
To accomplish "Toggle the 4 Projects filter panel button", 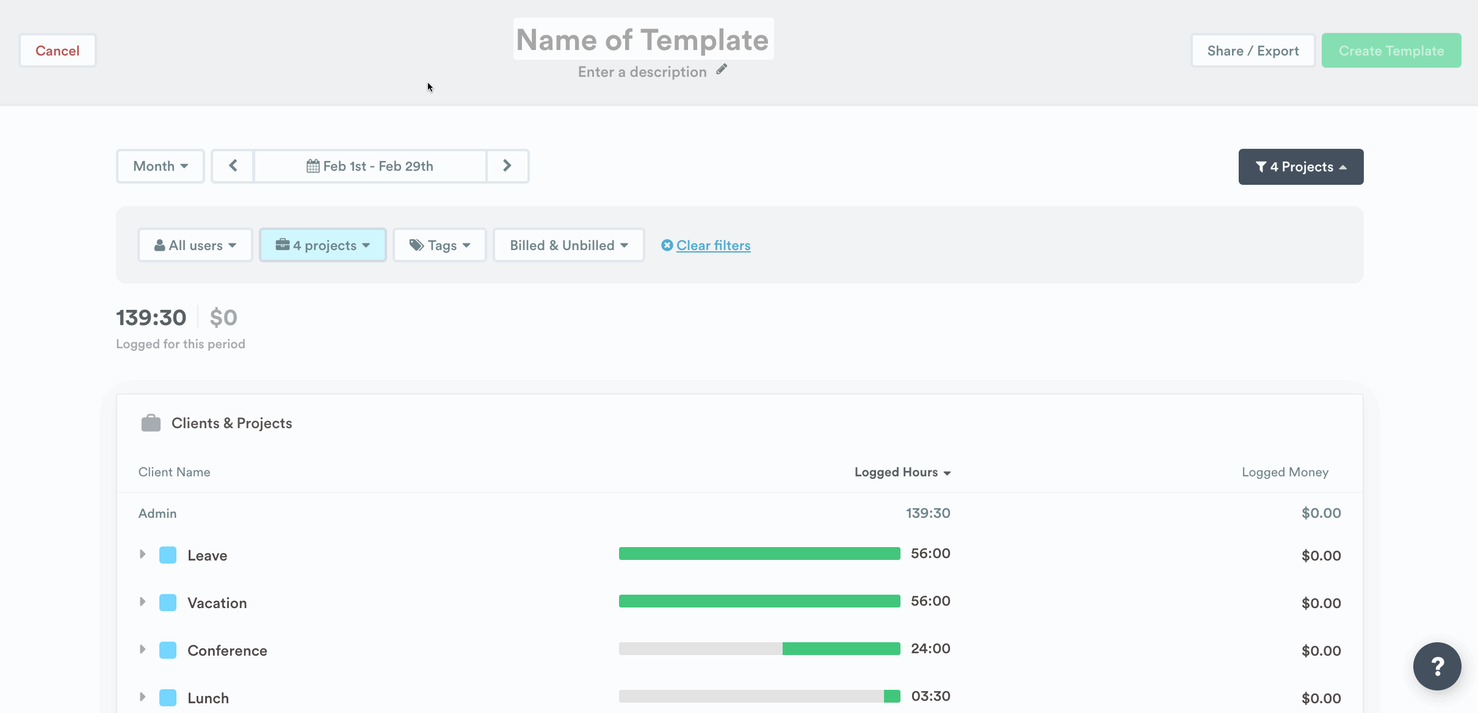I will point(1300,167).
